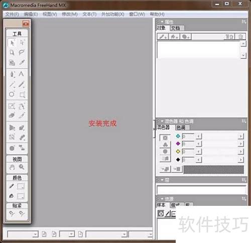Collapse the 资源 panel arrow
The image size is (251, 243).
(162, 199)
